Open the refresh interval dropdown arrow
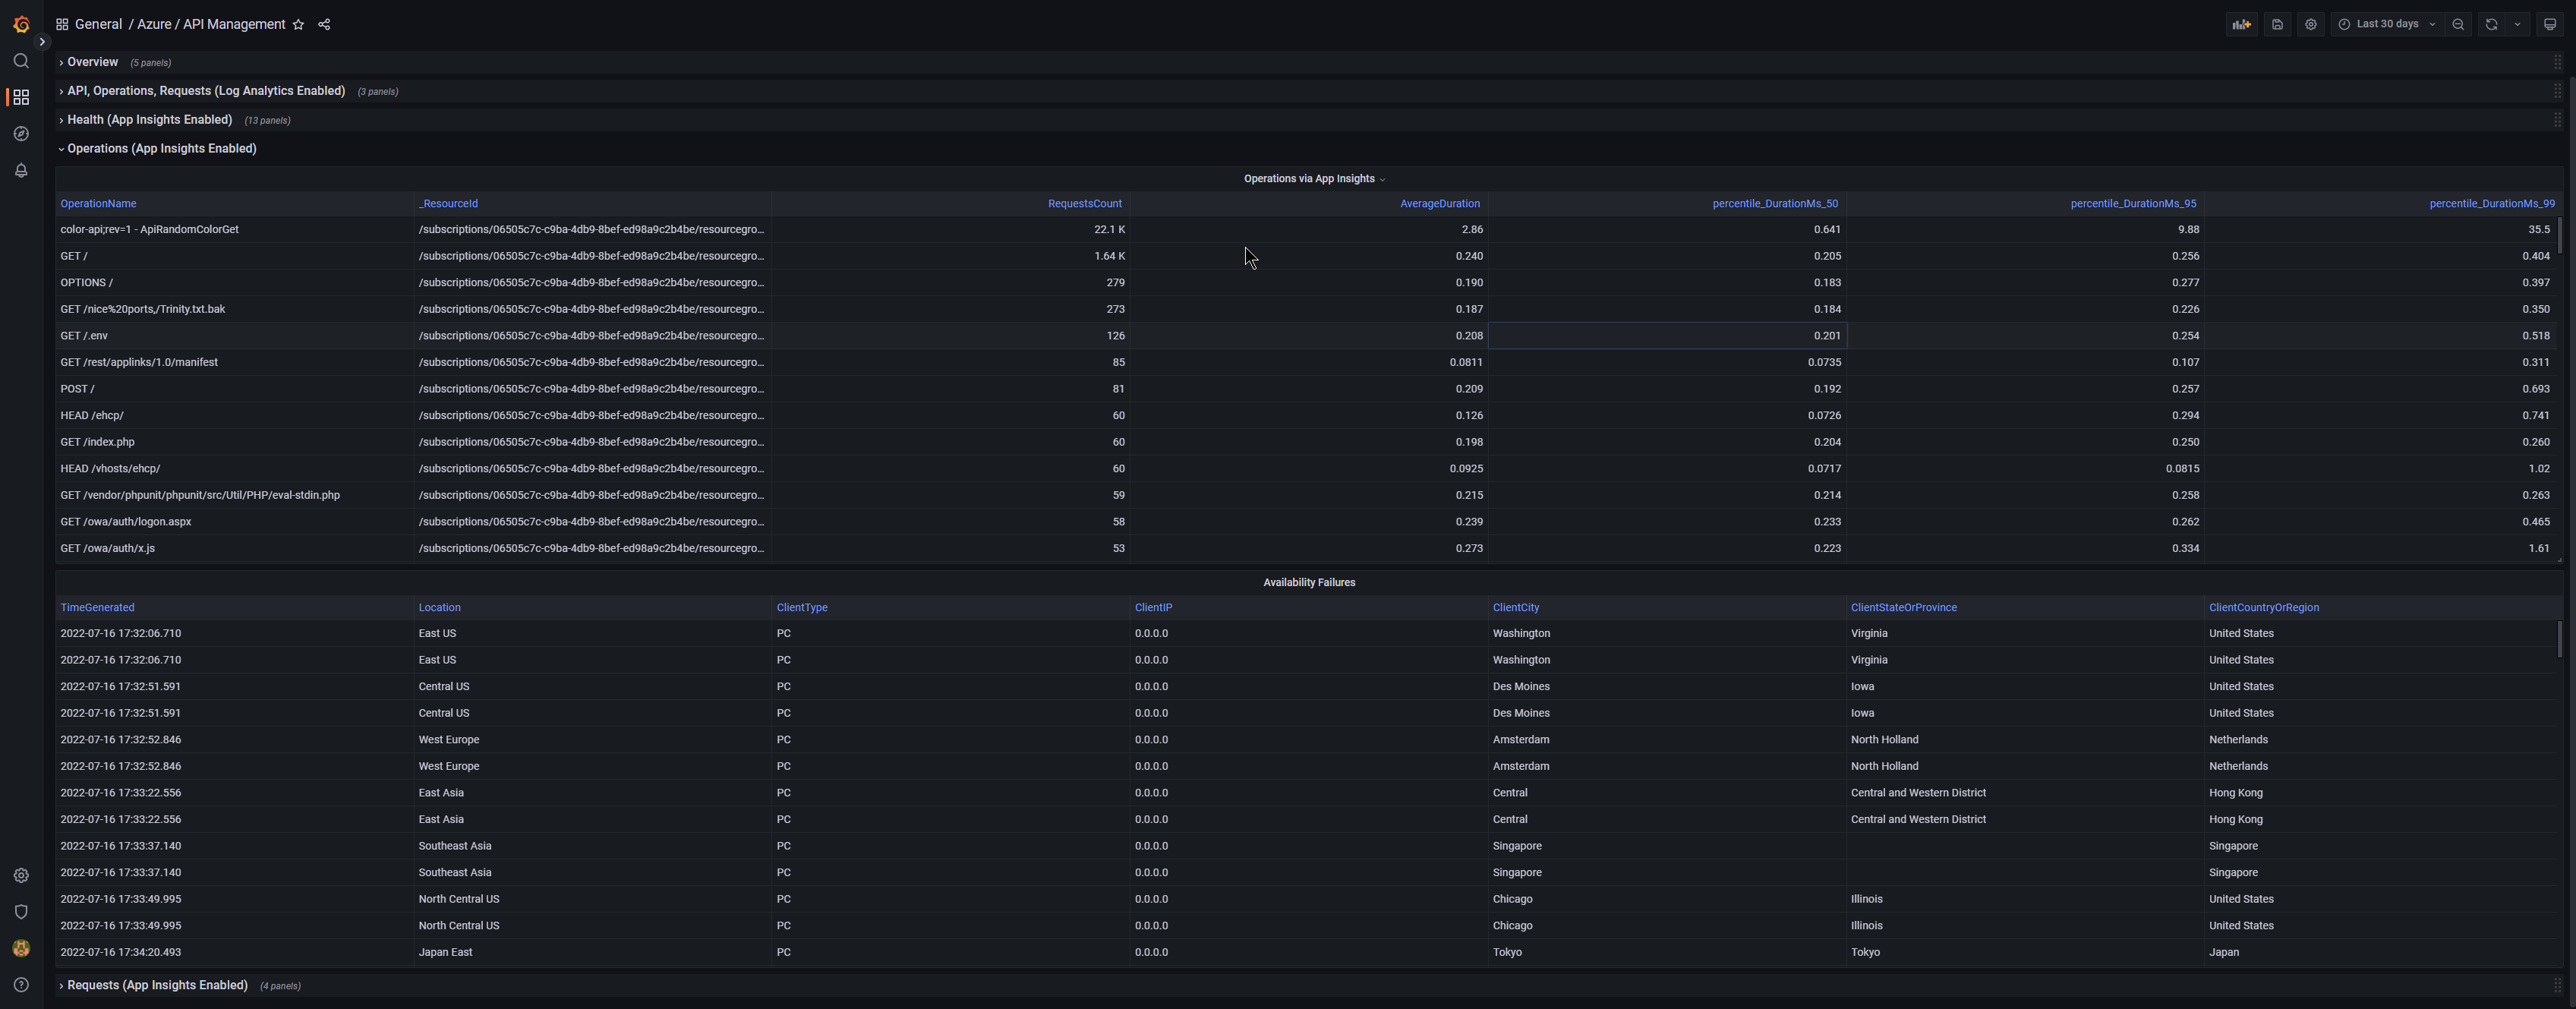2576x1009 pixels. [2517, 24]
